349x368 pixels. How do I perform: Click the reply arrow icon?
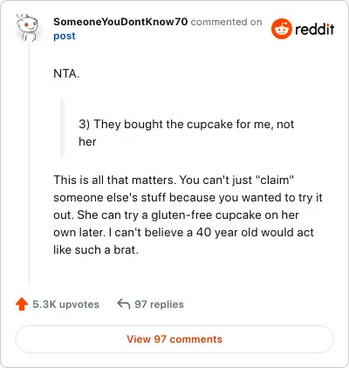click(124, 304)
